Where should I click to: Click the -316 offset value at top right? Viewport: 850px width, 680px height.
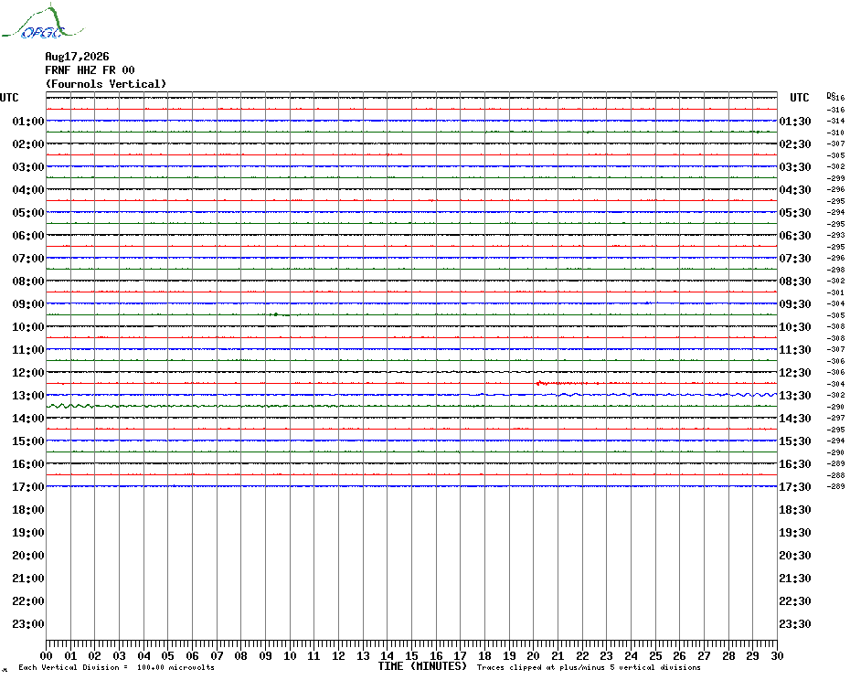click(x=835, y=110)
